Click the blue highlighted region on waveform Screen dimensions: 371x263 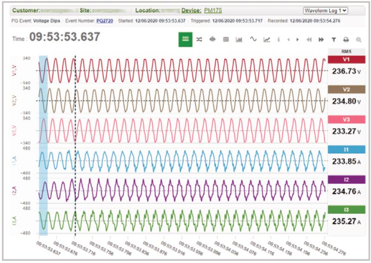tap(43, 139)
